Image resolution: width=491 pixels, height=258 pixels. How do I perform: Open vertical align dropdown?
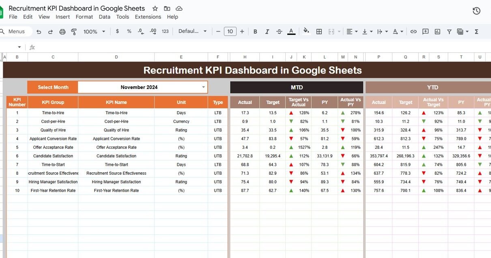[x=367, y=31]
